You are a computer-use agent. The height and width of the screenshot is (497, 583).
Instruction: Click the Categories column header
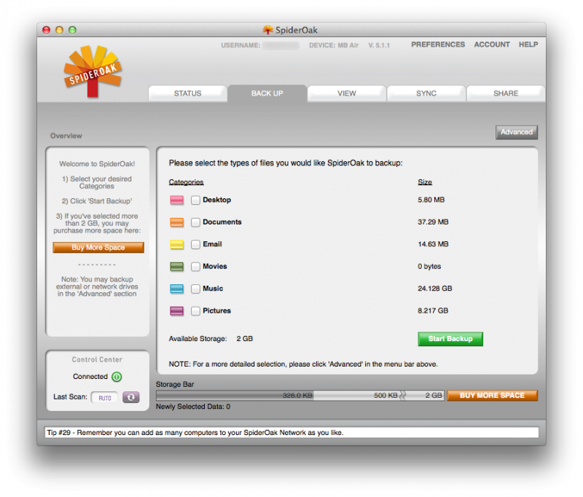pyautogui.click(x=187, y=182)
